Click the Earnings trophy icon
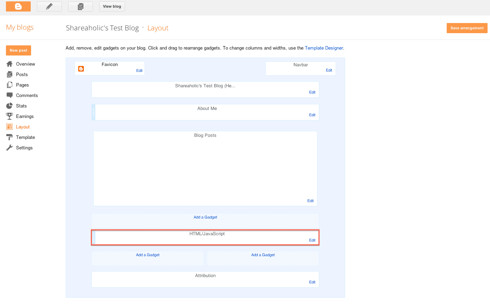490x304 pixels. 9,116
